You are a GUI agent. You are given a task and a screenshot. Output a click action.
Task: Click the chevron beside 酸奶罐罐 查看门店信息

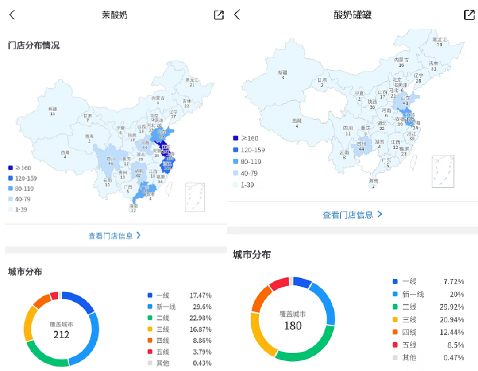pos(379,214)
